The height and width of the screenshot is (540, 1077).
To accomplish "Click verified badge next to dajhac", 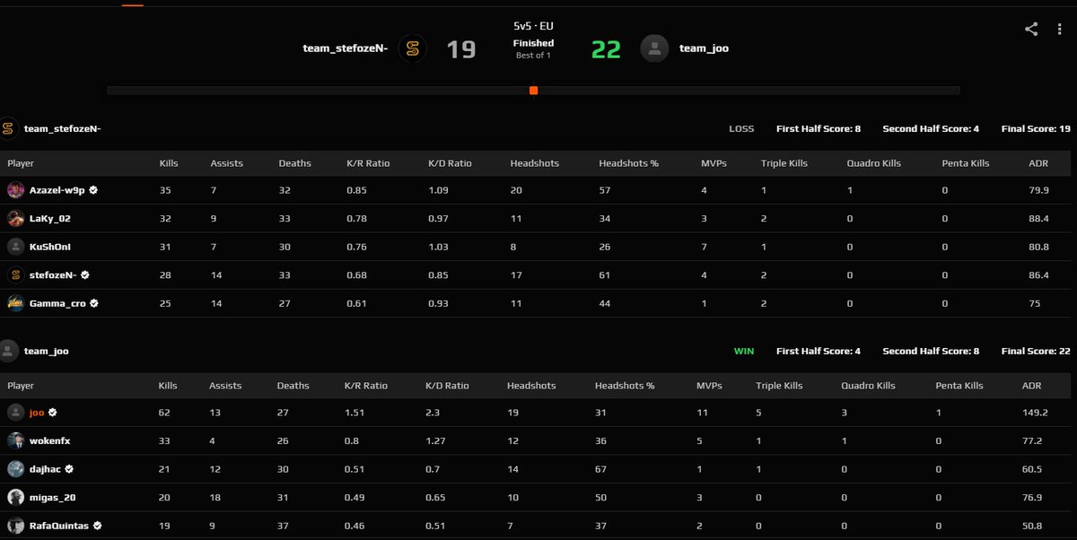I will tap(68, 469).
